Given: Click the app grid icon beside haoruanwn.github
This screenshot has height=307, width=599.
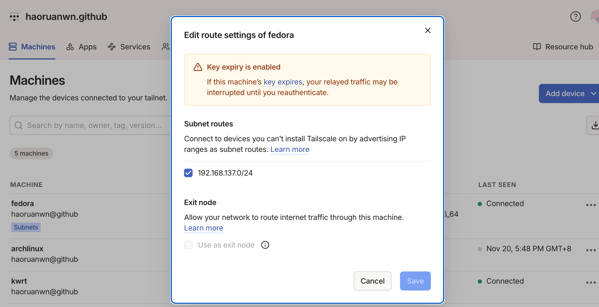Looking at the screenshot, I should point(14,16).
